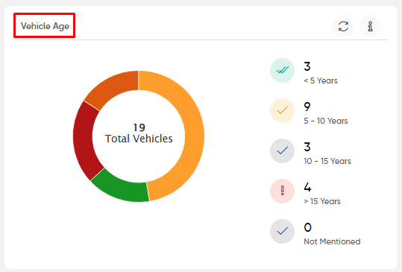Screen dimensions: 402x272
Task: Select the dark red donut segment
Action: tap(84, 141)
